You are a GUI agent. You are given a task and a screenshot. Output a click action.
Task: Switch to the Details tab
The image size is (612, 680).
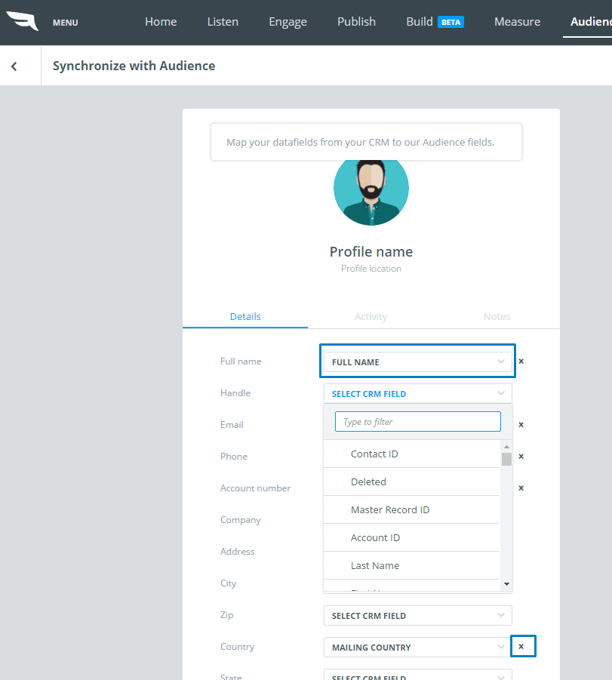click(x=245, y=316)
